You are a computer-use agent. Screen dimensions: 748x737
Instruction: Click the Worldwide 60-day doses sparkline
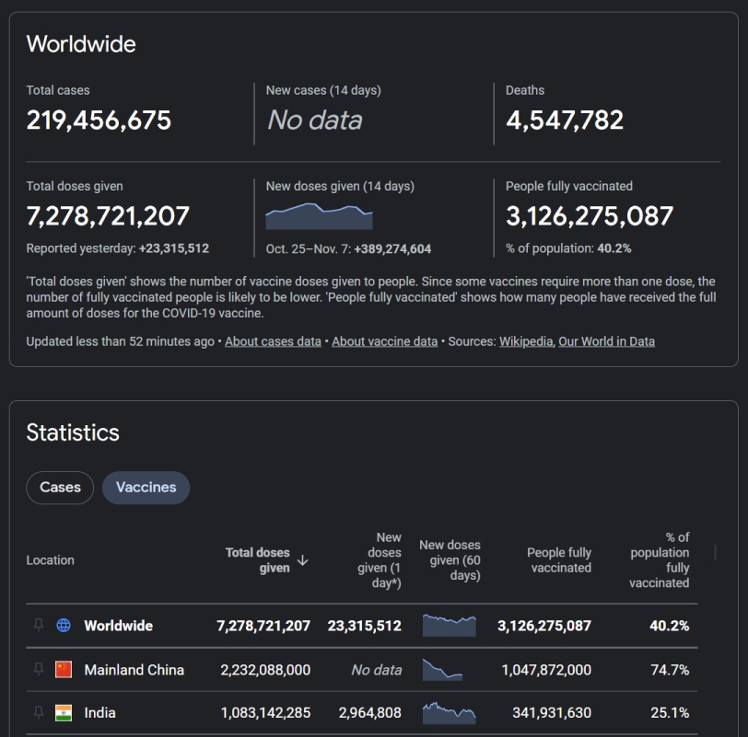(450, 626)
